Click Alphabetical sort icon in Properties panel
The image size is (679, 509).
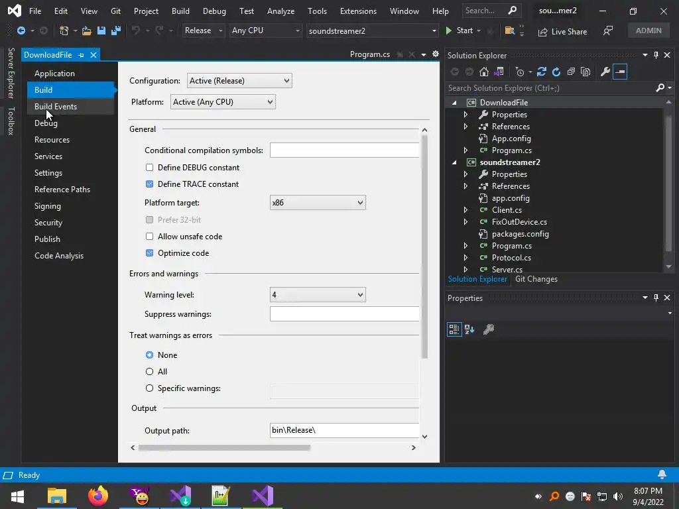[x=469, y=329]
